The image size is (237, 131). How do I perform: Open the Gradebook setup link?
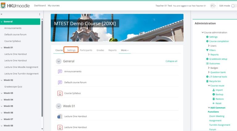coord(218,59)
